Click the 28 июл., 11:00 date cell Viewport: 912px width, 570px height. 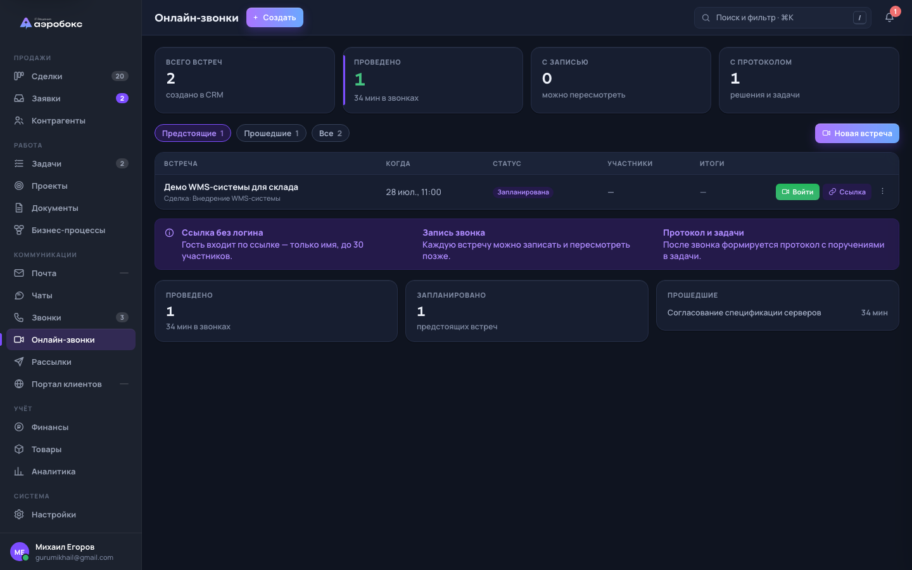point(414,192)
